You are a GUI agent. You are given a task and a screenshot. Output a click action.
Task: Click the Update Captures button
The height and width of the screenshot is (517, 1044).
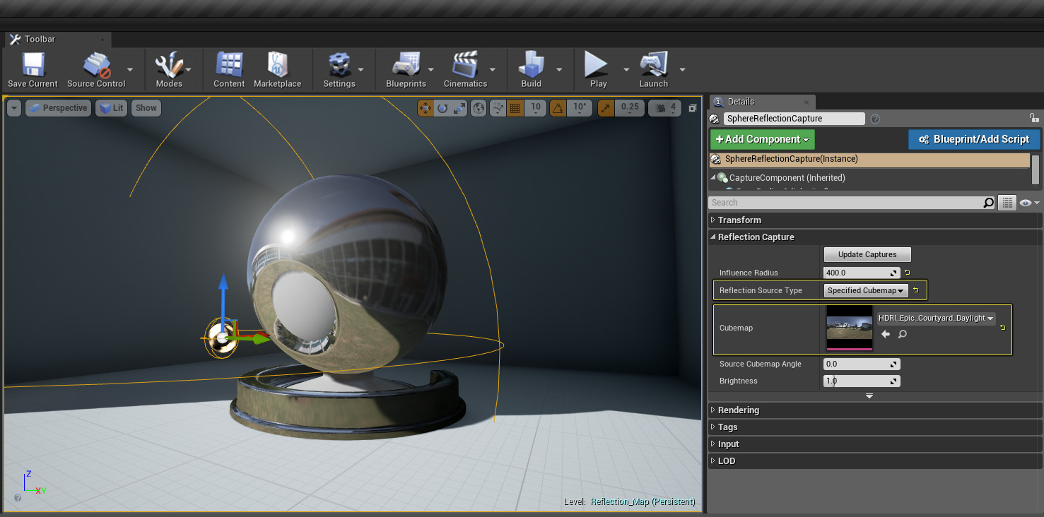(x=867, y=254)
